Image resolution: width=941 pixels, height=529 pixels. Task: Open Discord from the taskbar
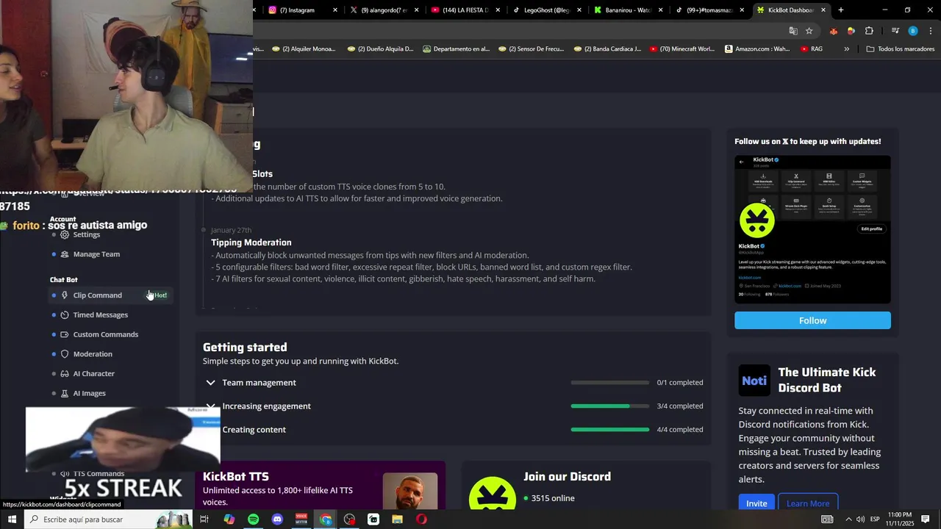(x=277, y=519)
